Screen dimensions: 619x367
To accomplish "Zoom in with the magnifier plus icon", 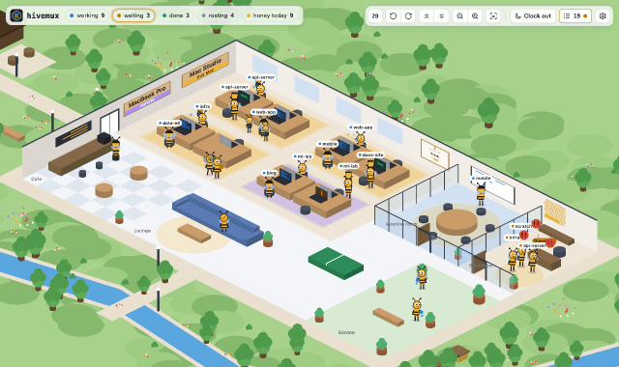I will point(475,16).
